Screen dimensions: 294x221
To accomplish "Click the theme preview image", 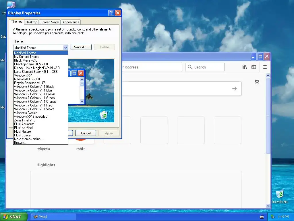I will point(91,91).
